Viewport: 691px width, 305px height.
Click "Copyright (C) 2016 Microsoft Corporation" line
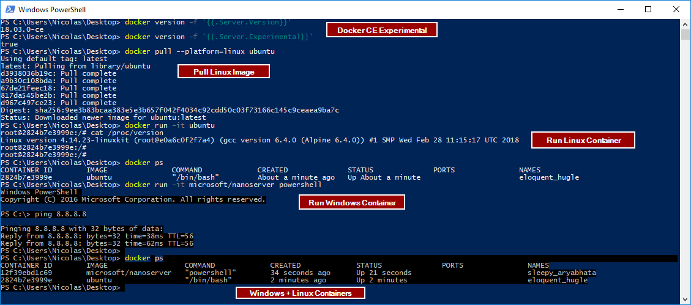click(133, 200)
